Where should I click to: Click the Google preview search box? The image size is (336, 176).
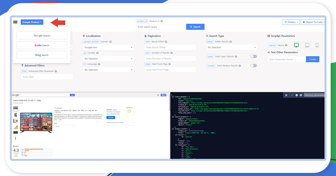[x=45, y=95]
